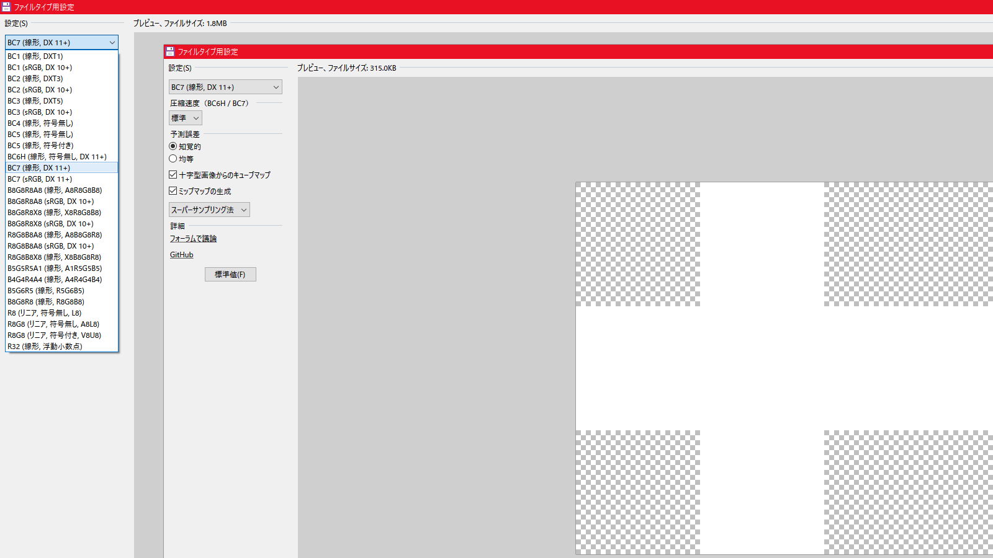
Task: Collapse the outer BC7 (線形, DX 11+) combo box
Action: (x=61, y=42)
